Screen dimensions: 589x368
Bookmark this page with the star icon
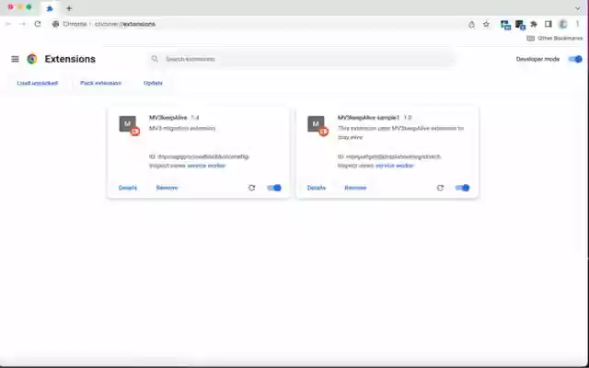(486, 25)
